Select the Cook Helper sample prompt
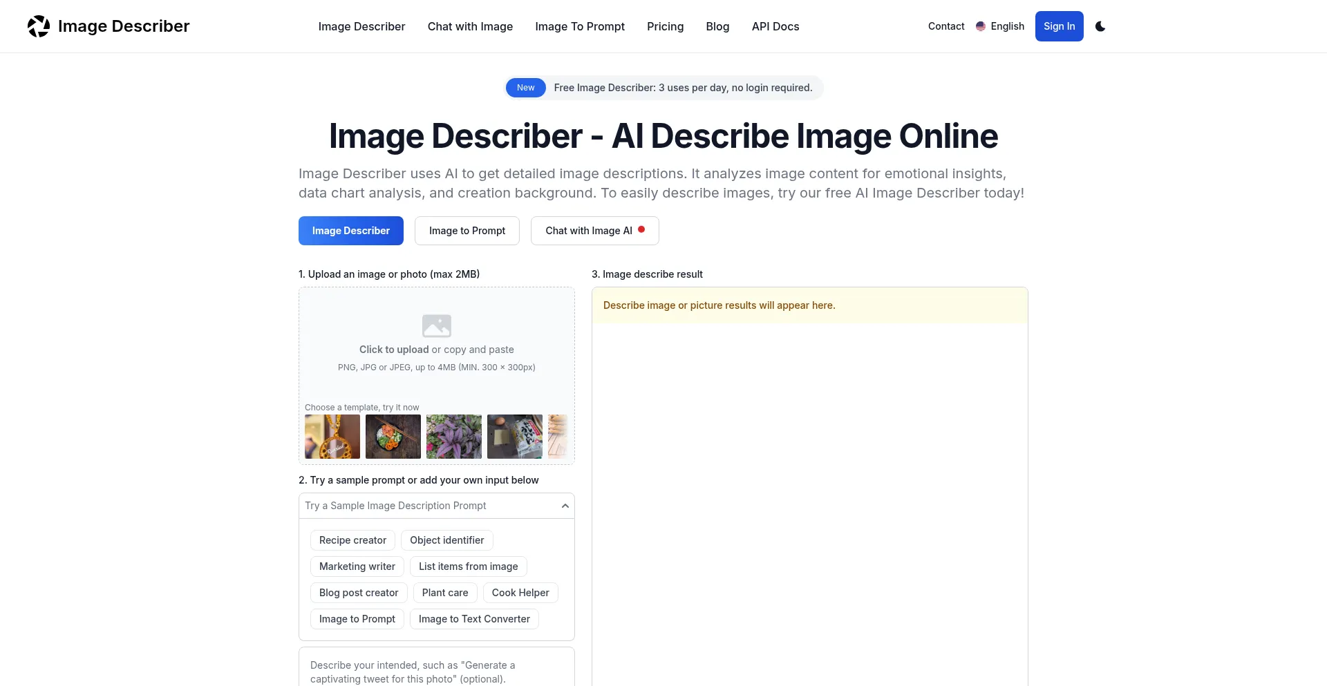 [x=520, y=593]
